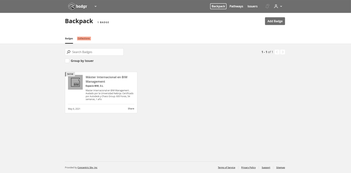Click the May 6, 2021 date text

pyautogui.click(x=74, y=109)
